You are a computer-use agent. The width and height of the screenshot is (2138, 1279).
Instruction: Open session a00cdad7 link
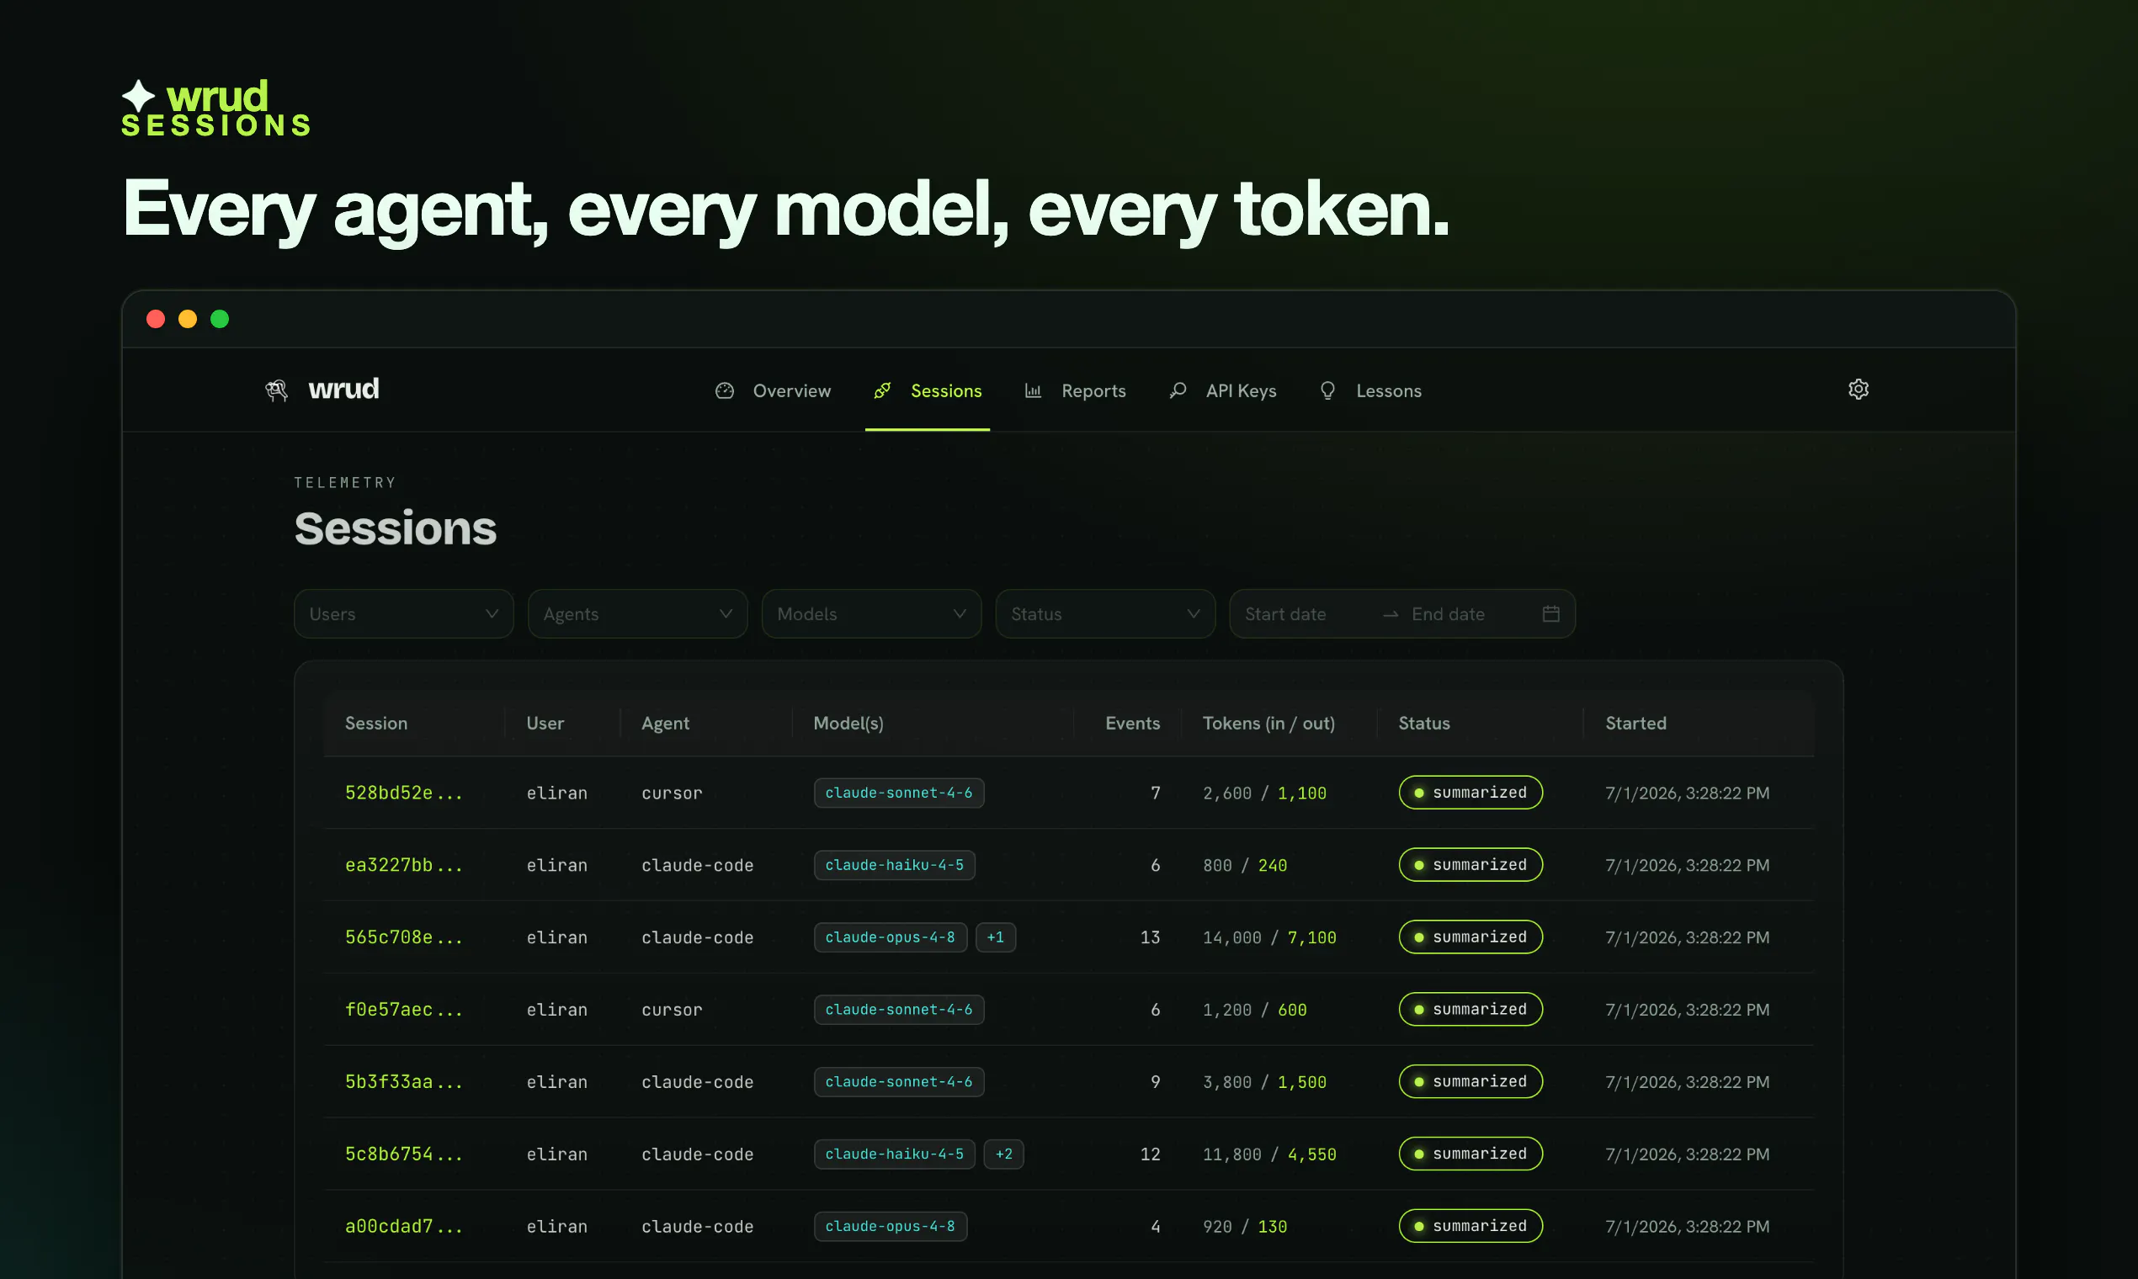pos(403,1227)
